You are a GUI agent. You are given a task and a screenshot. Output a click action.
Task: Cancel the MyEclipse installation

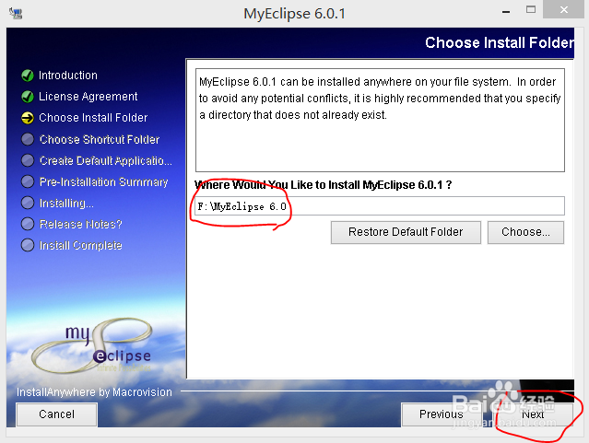tap(57, 414)
